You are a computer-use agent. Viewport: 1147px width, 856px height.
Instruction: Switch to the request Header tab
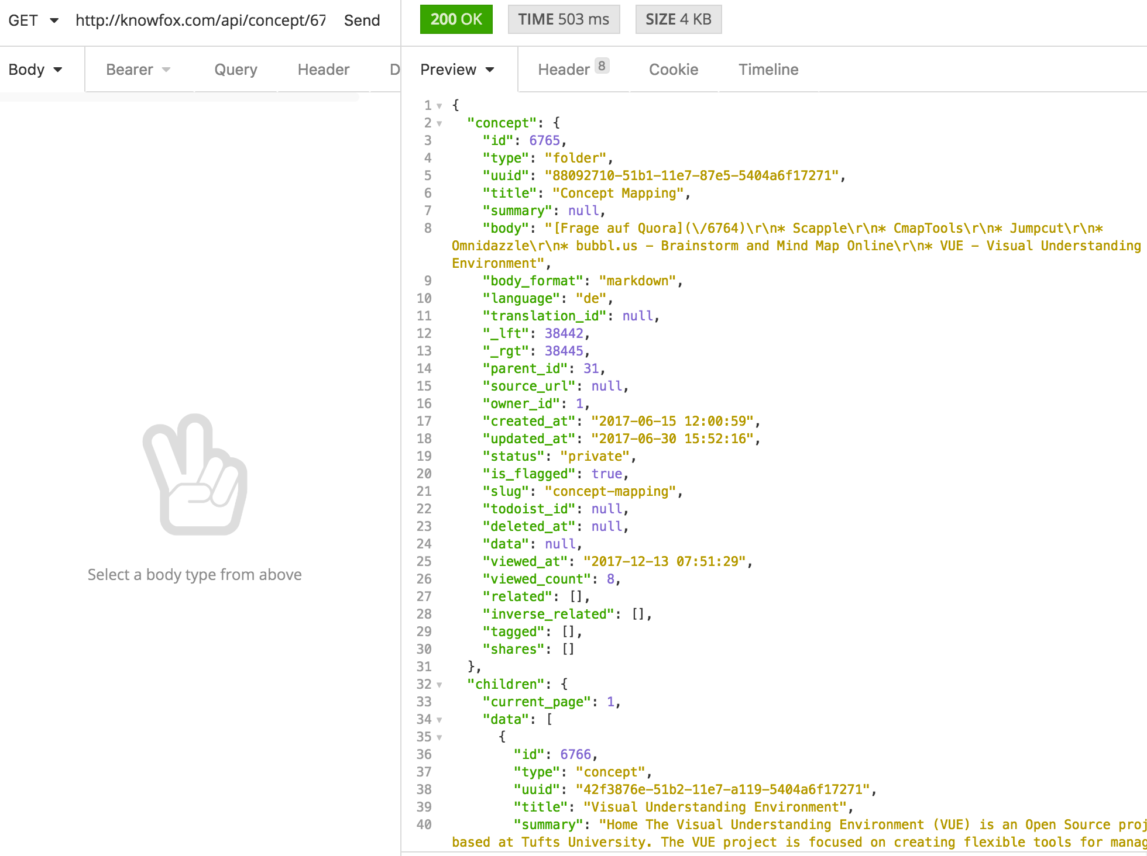click(x=323, y=70)
